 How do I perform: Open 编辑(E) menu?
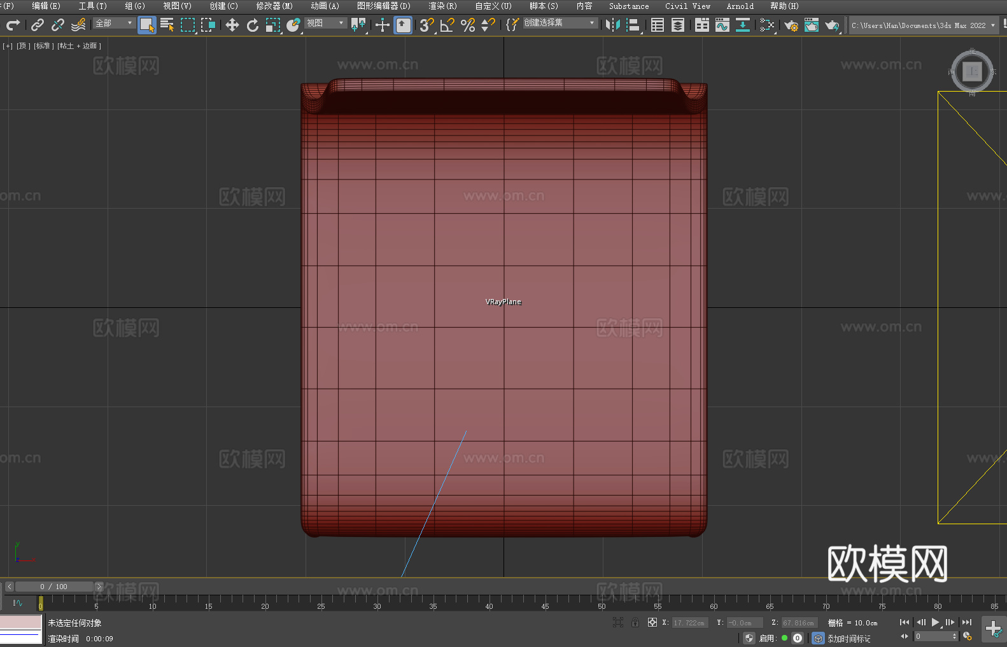pyautogui.click(x=46, y=6)
